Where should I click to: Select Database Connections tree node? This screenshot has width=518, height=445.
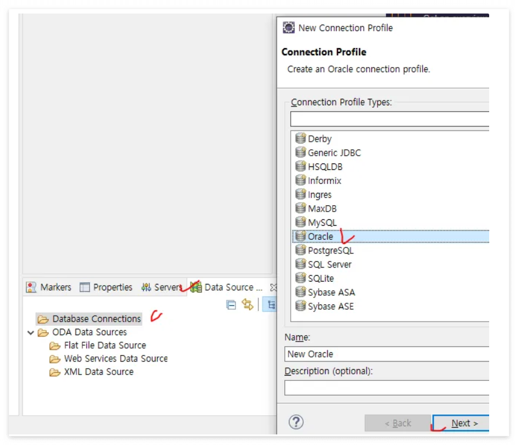(x=89, y=319)
